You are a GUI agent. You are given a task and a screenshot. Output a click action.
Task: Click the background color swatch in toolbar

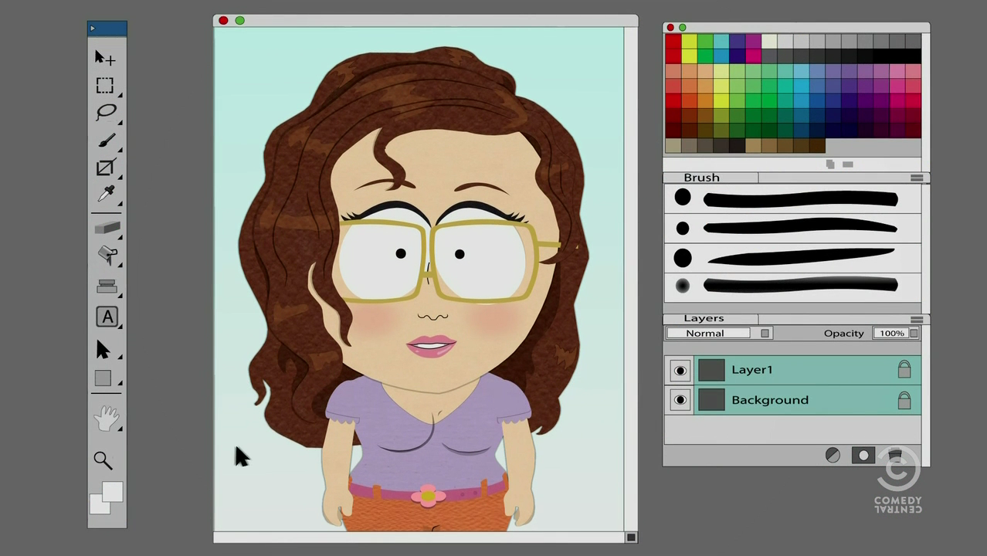tap(98, 505)
